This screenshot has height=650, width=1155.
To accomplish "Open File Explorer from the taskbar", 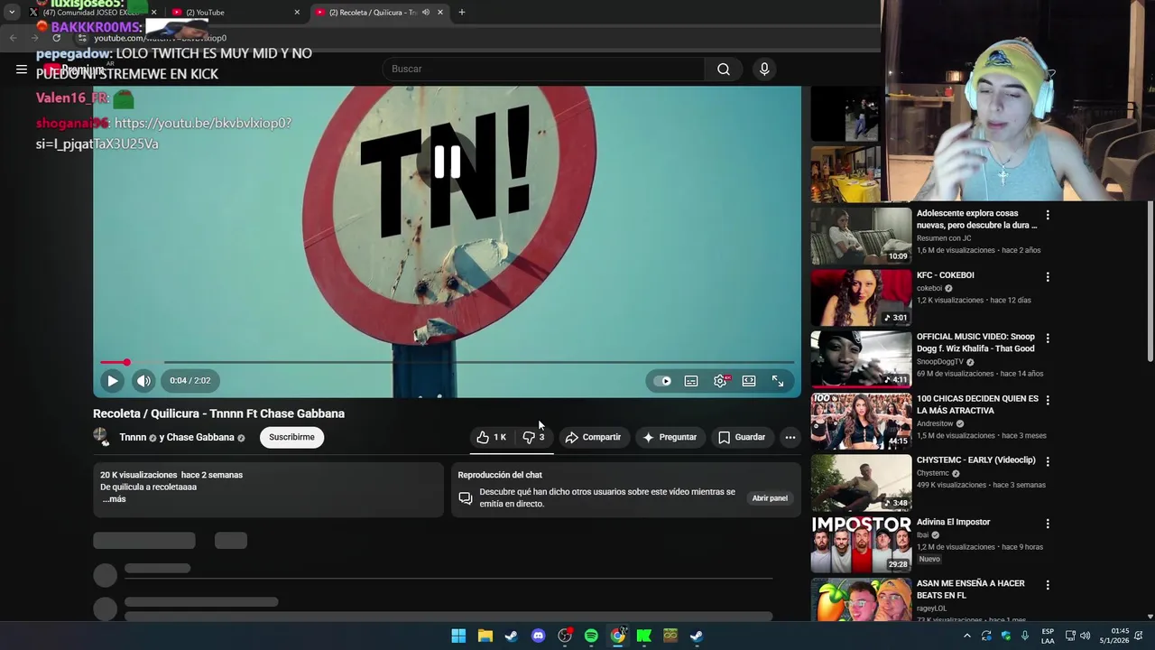I will [x=485, y=636].
